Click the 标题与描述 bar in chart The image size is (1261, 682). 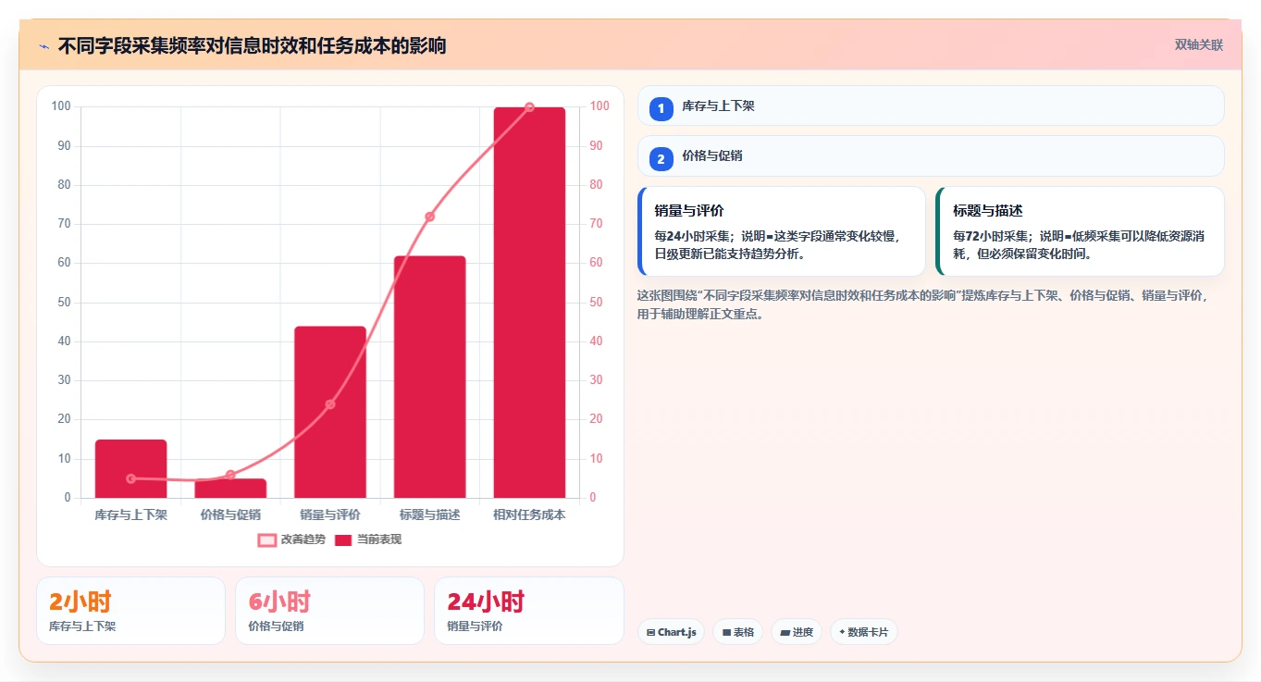pos(429,377)
